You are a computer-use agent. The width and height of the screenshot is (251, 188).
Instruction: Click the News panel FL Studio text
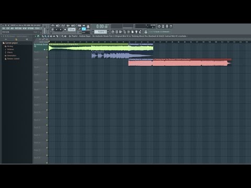coord(159,32)
